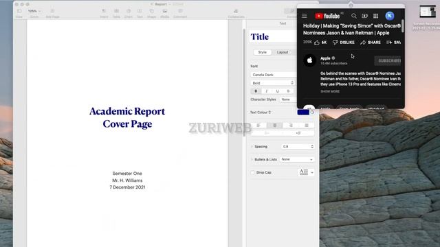
Task: Click the handle atop the YouTube popup
Action: point(351,5)
